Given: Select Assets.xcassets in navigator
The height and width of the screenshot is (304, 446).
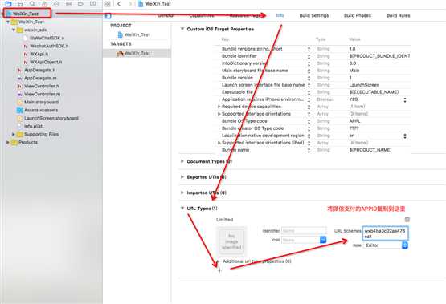Looking at the screenshot, I should (41, 110).
